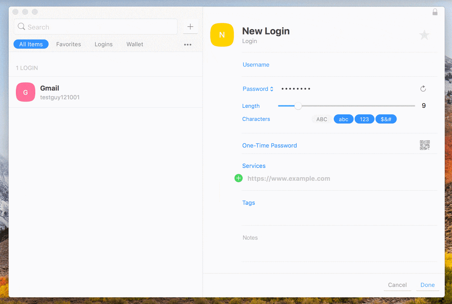Click the Username field
Image resolution: width=452 pixels, height=304 pixels.
click(x=340, y=65)
